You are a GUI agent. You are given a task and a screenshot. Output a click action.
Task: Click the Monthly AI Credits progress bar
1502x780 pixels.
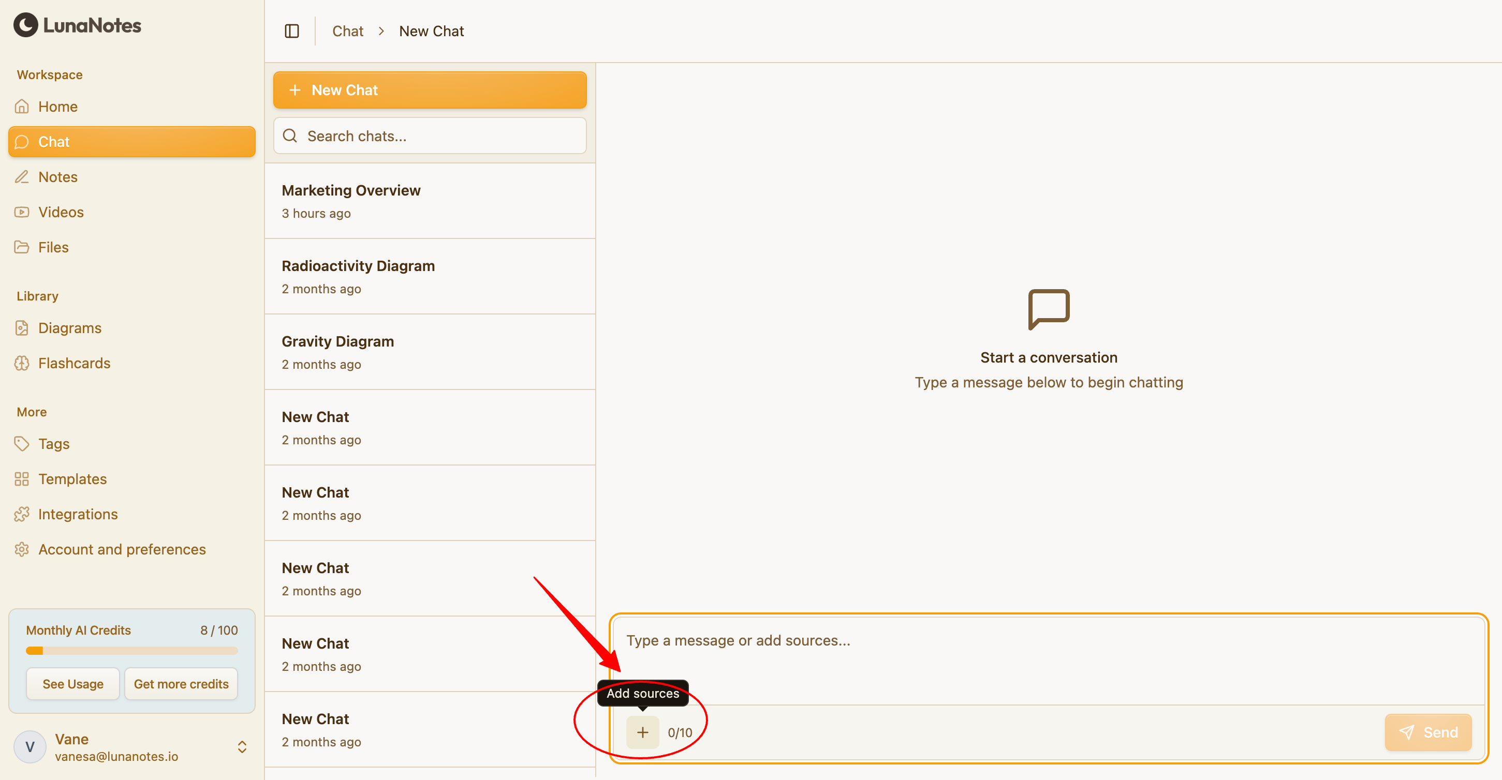132,651
